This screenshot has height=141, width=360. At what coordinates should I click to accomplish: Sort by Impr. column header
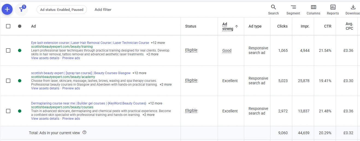305,26
